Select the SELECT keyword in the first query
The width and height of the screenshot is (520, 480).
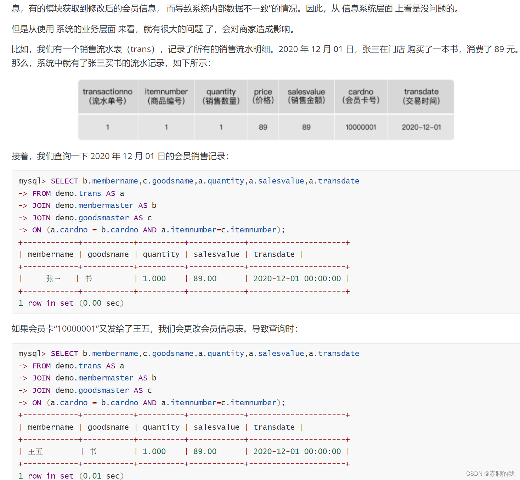(x=64, y=181)
